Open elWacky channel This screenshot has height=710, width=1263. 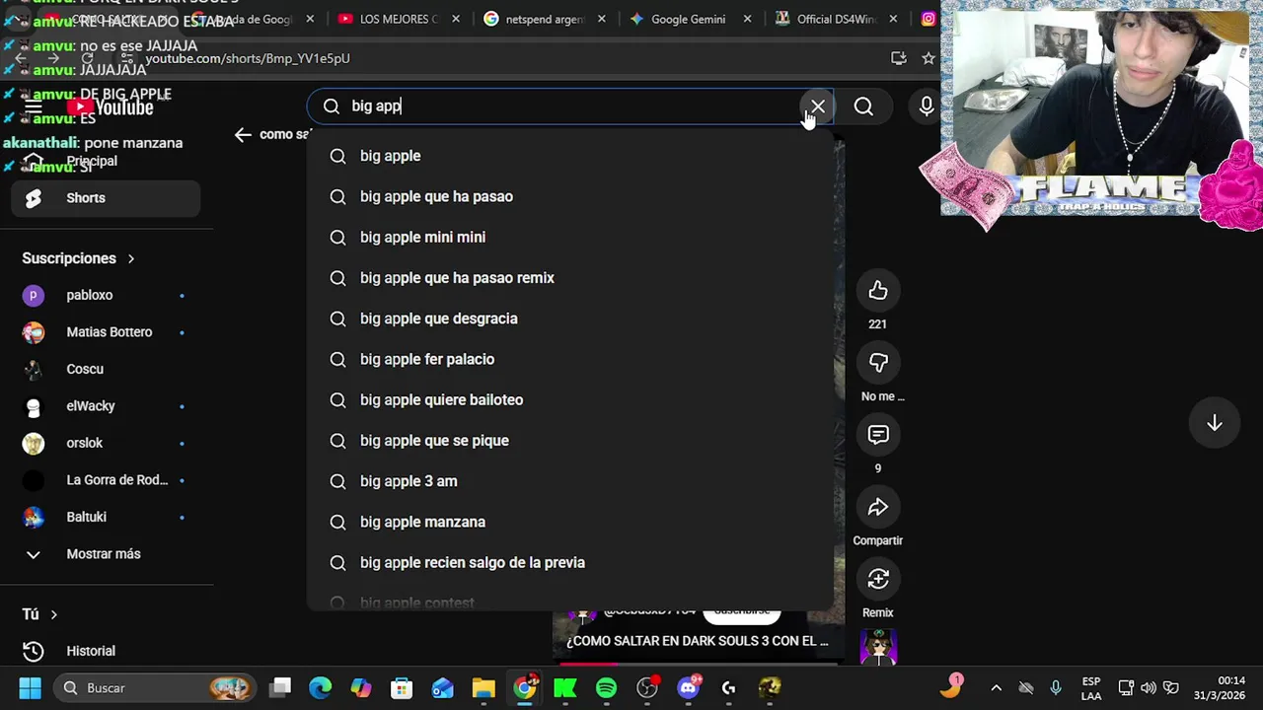click(x=106, y=406)
